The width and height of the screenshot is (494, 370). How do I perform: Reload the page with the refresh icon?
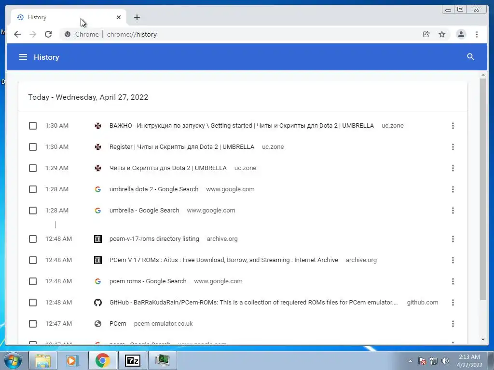48,34
